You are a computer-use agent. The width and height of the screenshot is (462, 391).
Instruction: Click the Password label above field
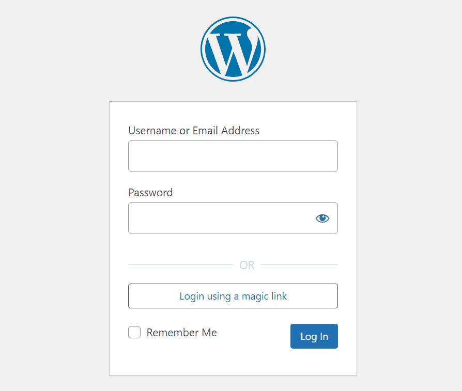click(x=150, y=193)
